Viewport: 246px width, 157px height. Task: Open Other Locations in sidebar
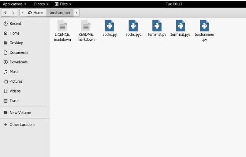(22, 125)
